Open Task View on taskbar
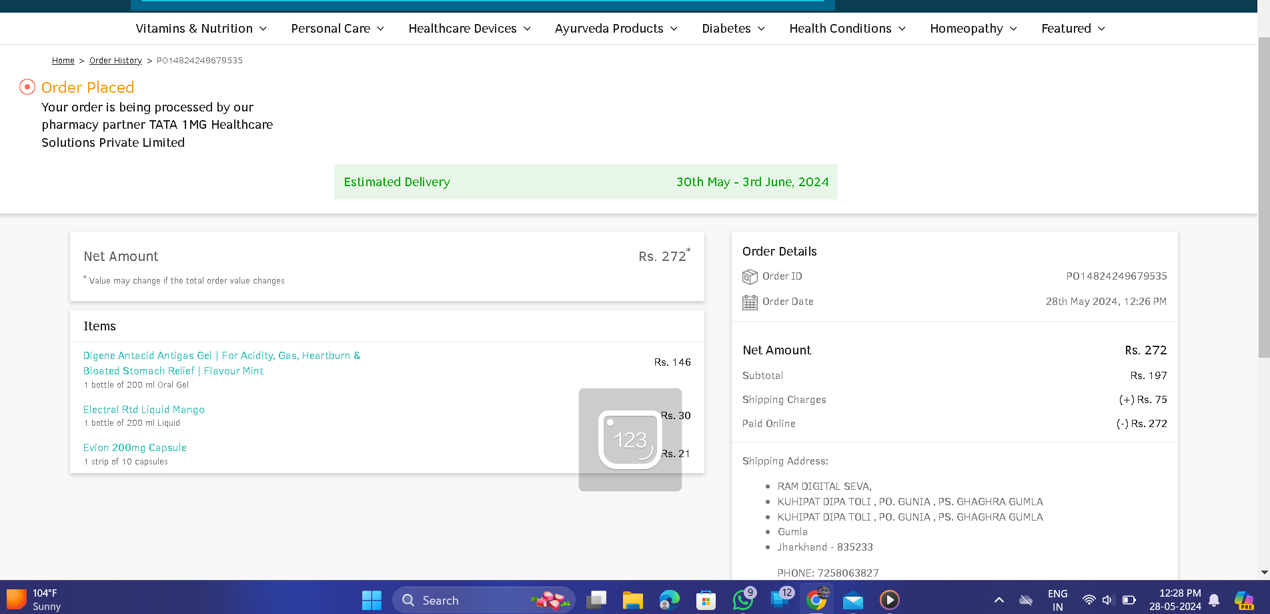Screen dimensions: 1270x614 596,600
